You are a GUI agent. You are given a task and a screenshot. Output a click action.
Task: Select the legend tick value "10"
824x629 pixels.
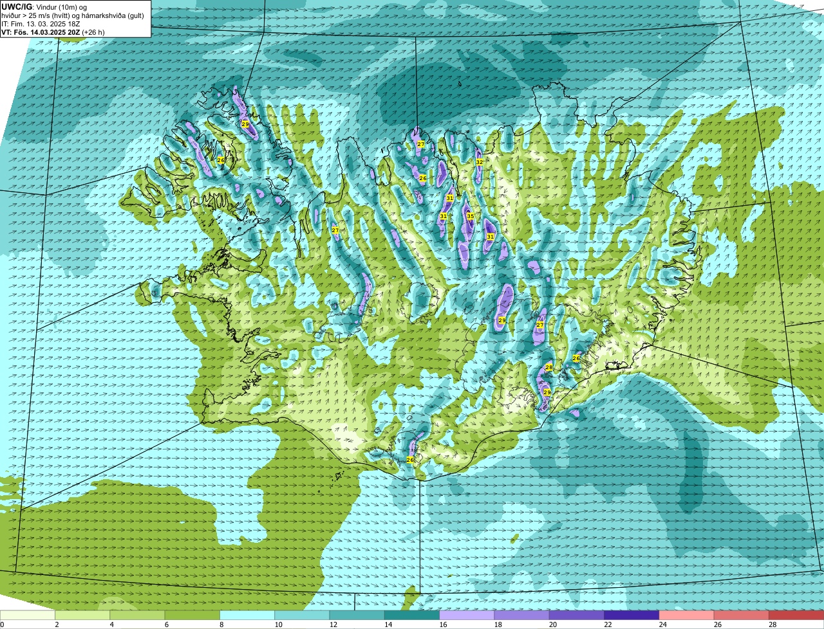(278, 624)
